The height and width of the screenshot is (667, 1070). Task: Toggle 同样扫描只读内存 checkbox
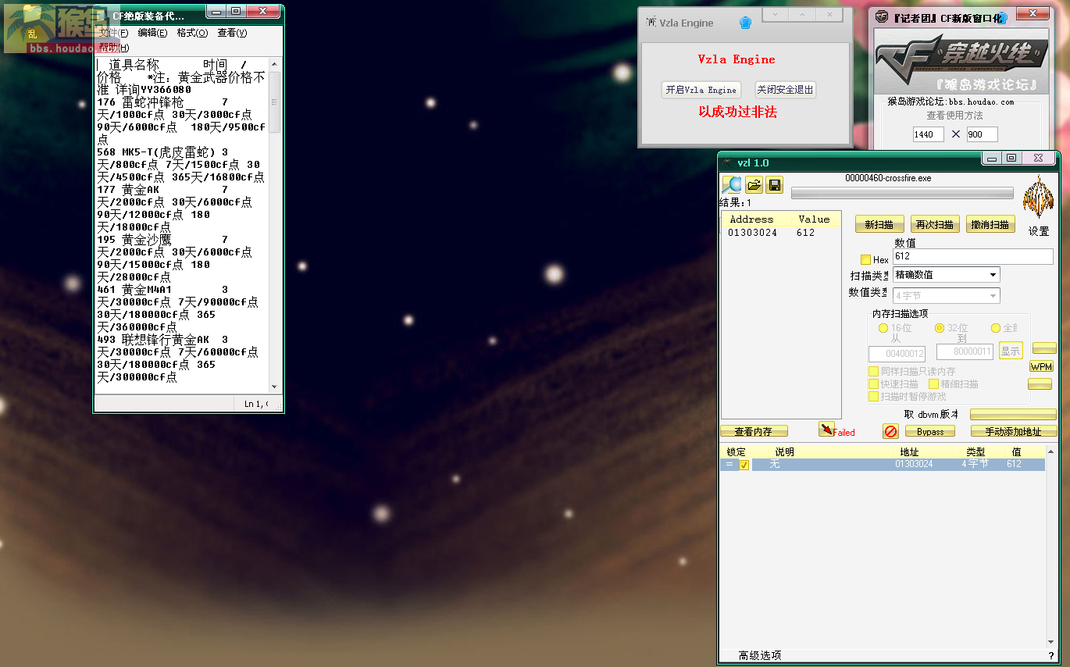pyautogui.click(x=874, y=372)
